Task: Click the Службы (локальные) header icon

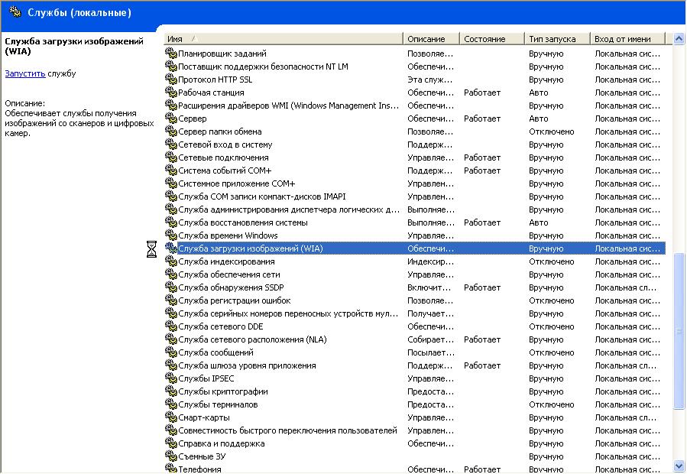Action: 15,13
